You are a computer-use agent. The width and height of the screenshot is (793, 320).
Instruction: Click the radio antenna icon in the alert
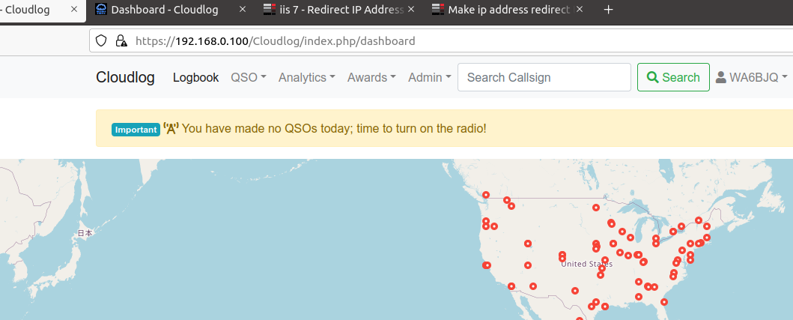click(x=171, y=129)
